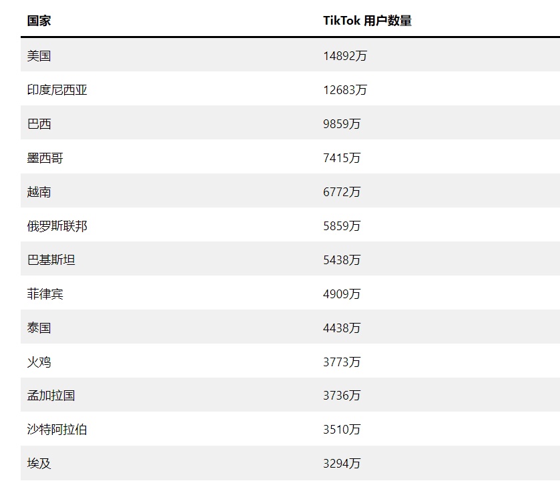Click the 9859万 user count
560x485 pixels.
[342, 124]
